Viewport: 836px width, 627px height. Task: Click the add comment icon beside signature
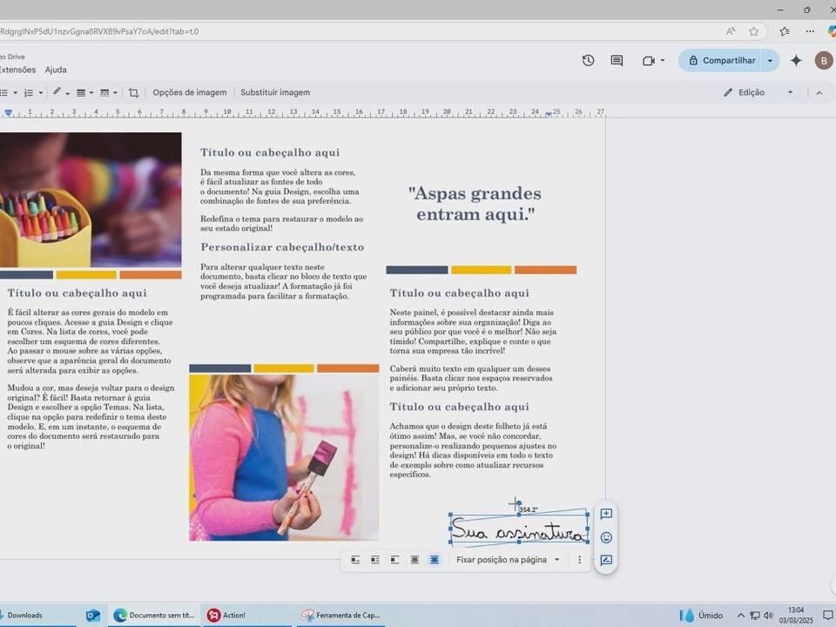606,514
